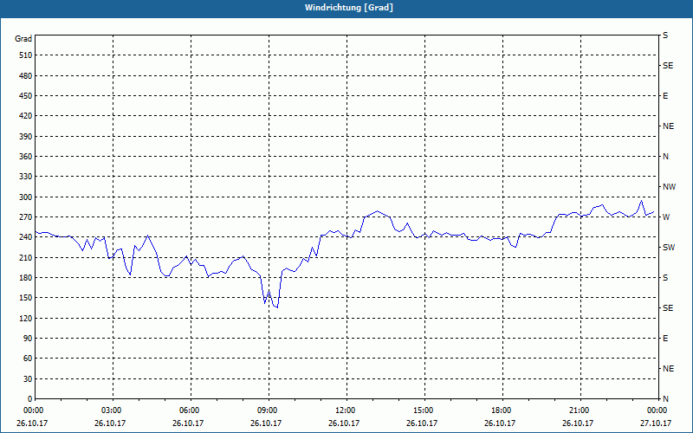Select the 270 value on the degree axis
693x433 pixels.
click(26, 217)
